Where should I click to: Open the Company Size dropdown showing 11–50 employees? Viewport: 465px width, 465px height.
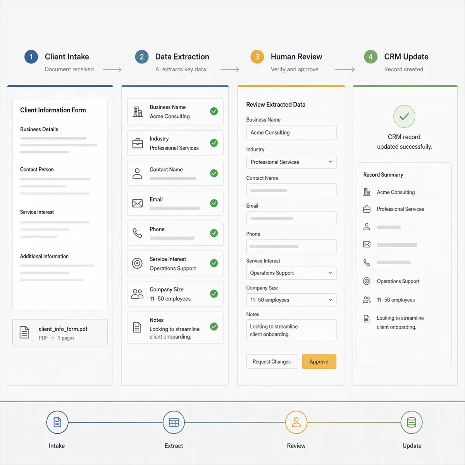pyautogui.click(x=291, y=300)
